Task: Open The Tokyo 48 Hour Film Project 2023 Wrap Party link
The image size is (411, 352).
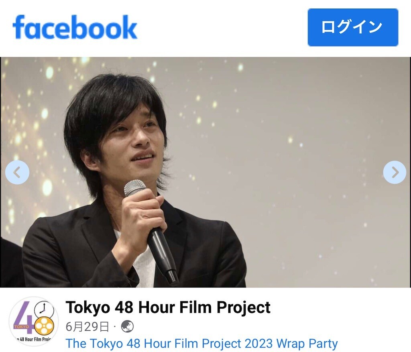Action: (x=201, y=343)
